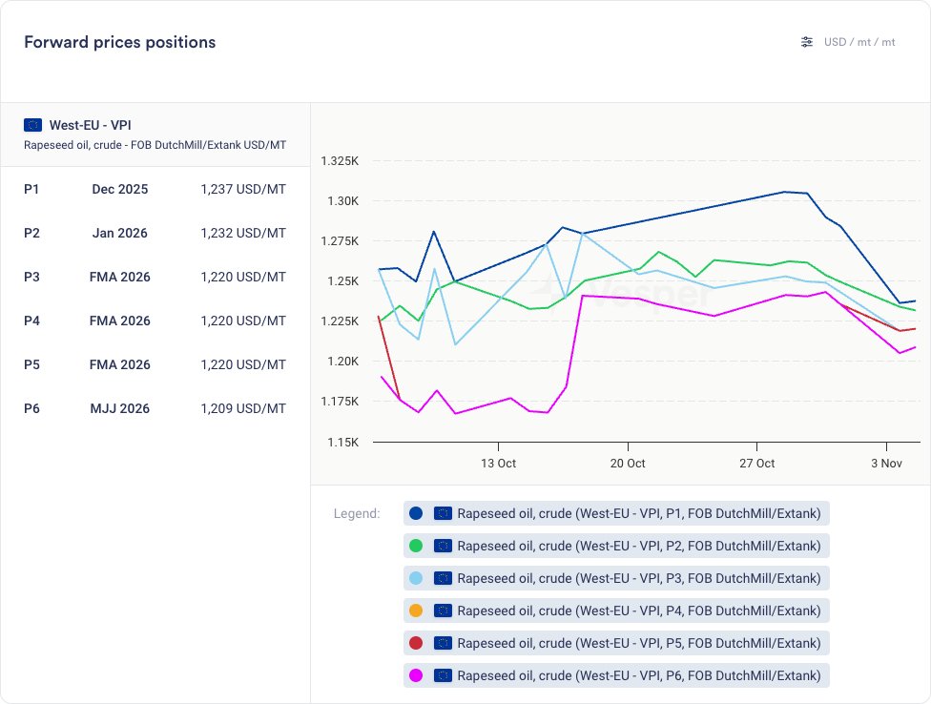Viewport: 931px width, 704px height.
Task: Click the EU flag in P2 legend entry
Action: (x=443, y=546)
